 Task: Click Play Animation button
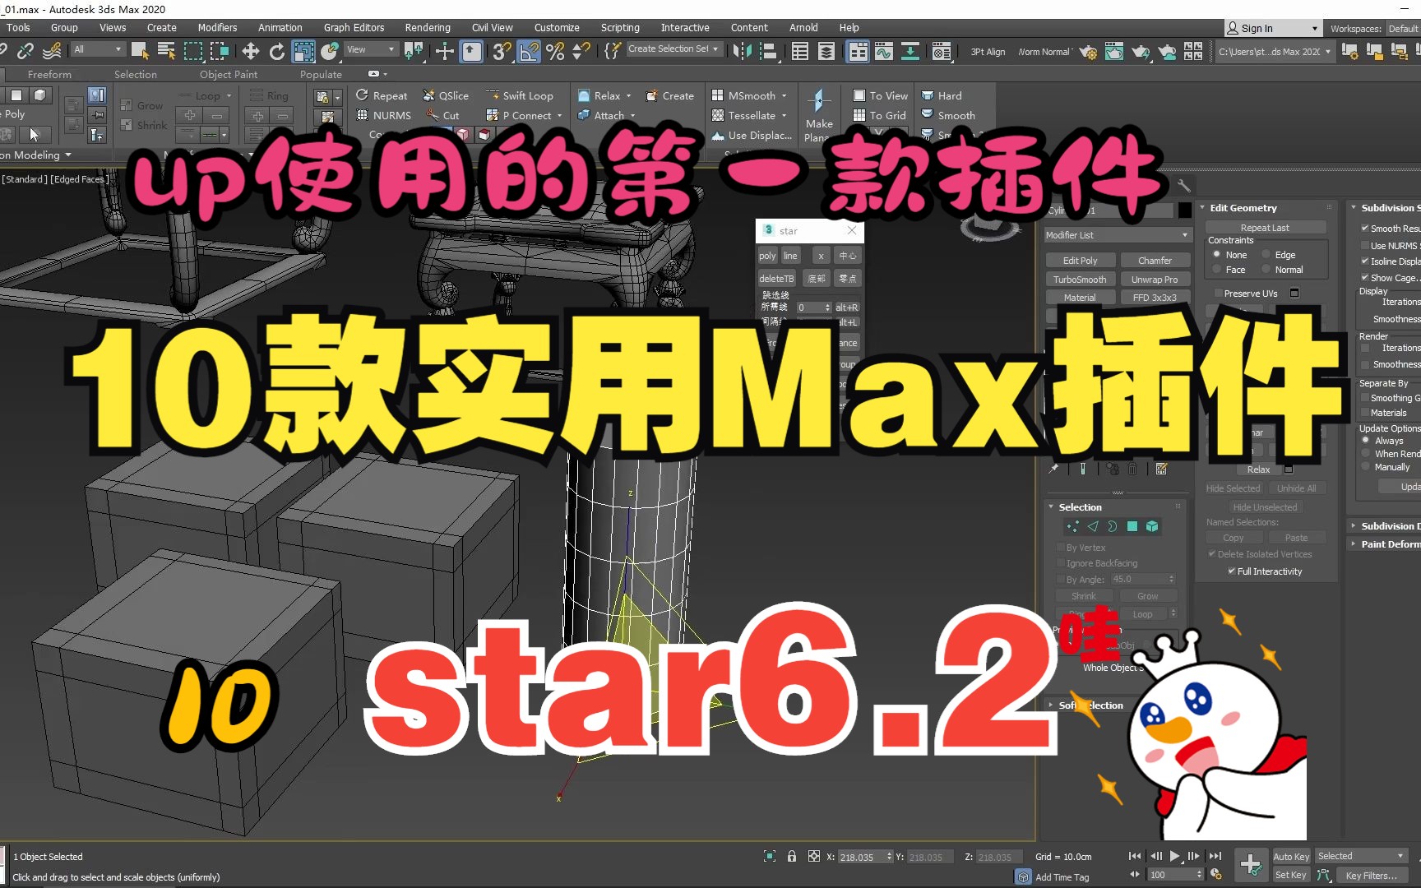click(x=1174, y=856)
